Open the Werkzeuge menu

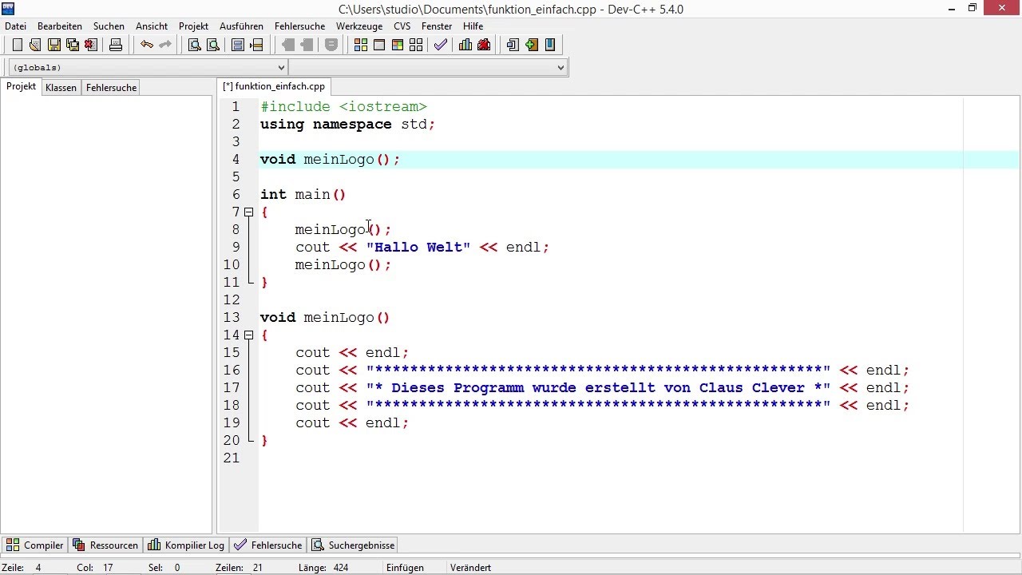(x=359, y=26)
